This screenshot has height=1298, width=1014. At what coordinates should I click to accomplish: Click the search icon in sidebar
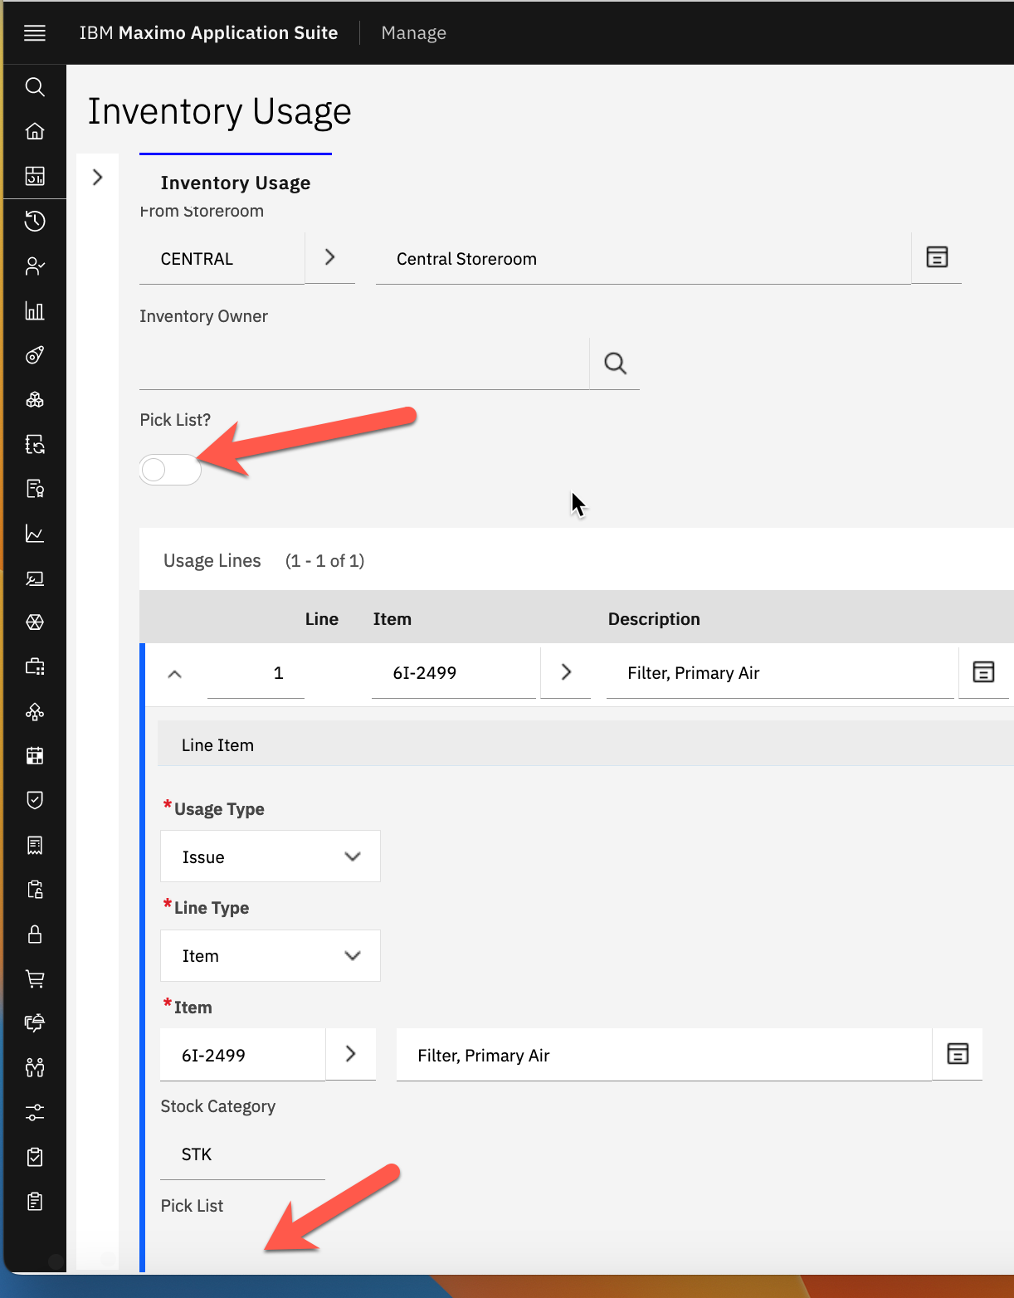[34, 87]
